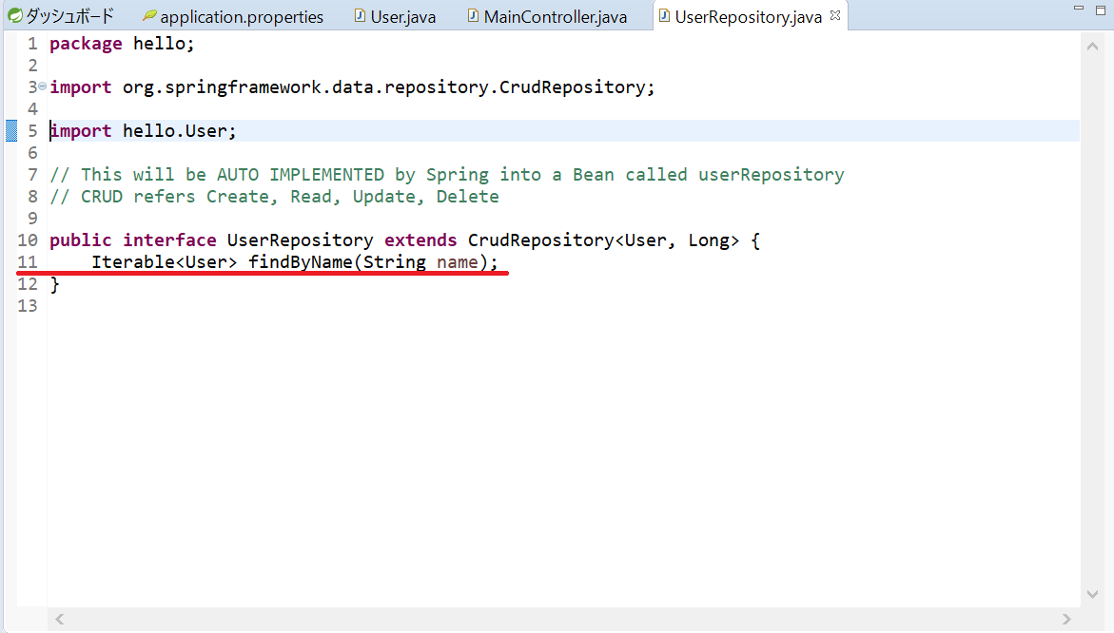This screenshot has width=1114, height=633.
Task: Click the UserRepository interface name on line 10
Action: [x=300, y=240]
